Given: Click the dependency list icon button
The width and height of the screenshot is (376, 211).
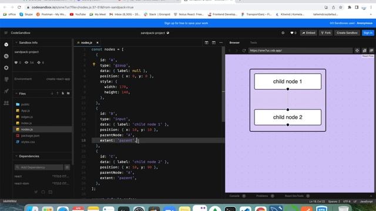Looking at the screenshot, I should 68,167.
